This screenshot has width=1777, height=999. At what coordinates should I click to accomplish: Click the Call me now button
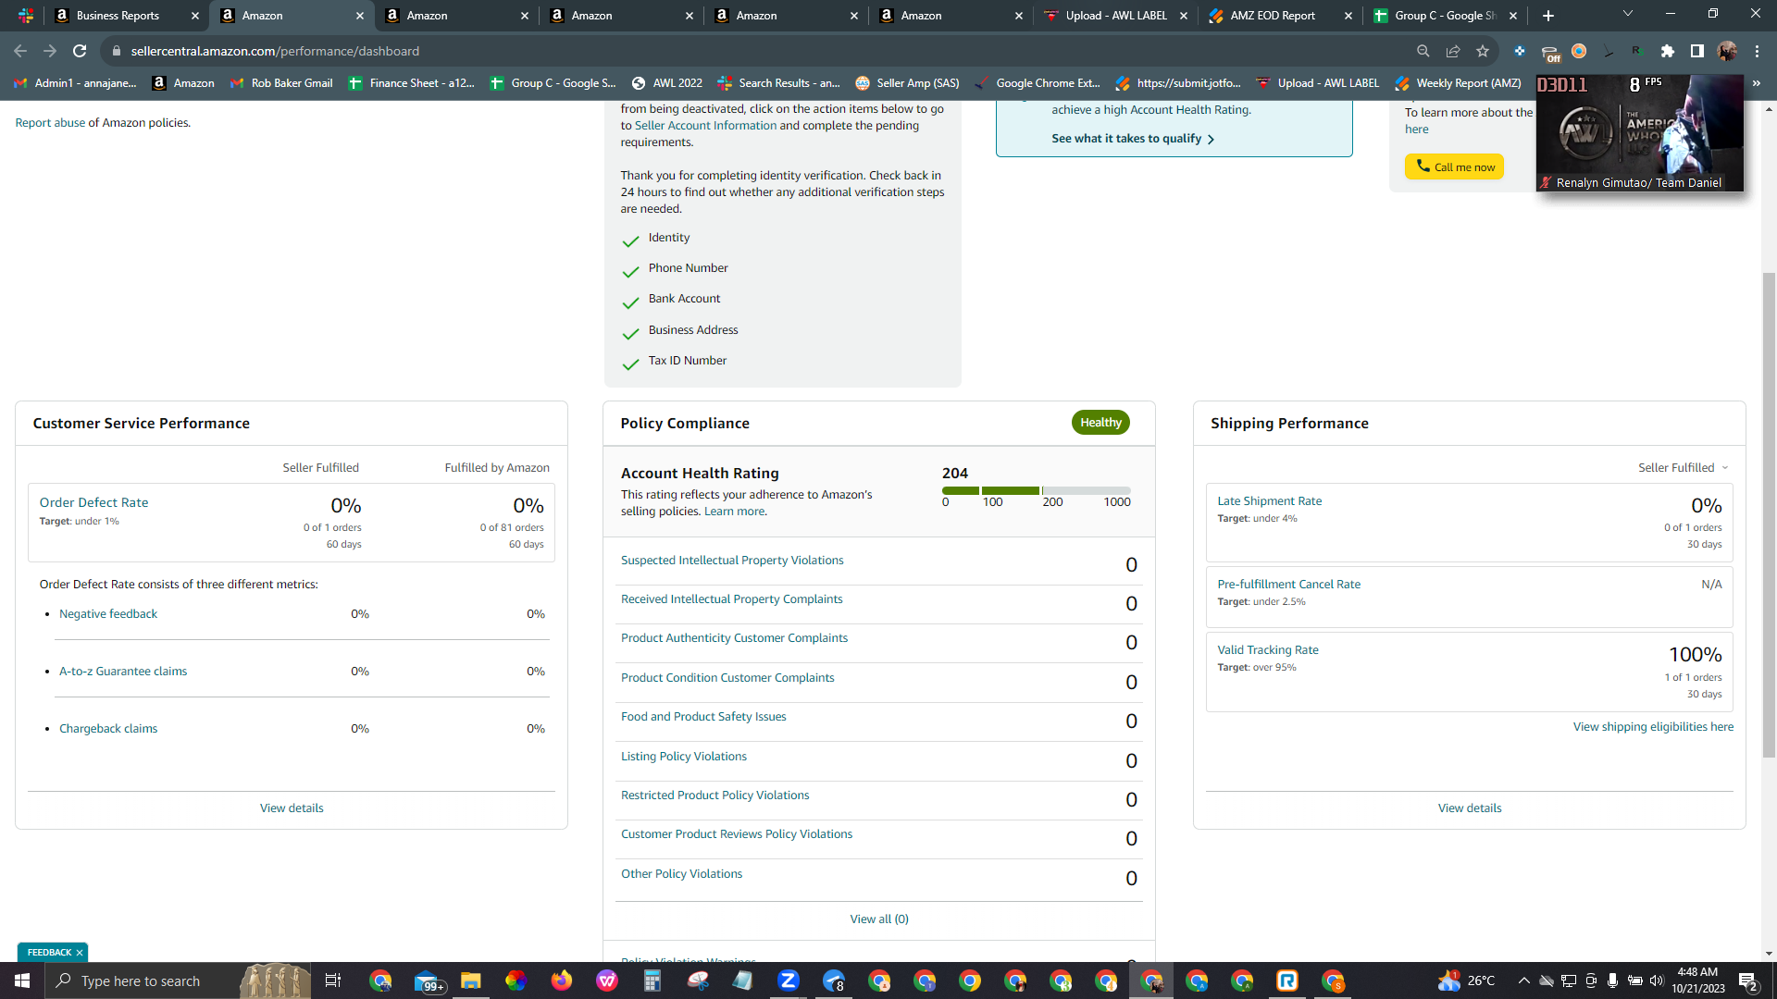tap(1454, 166)
